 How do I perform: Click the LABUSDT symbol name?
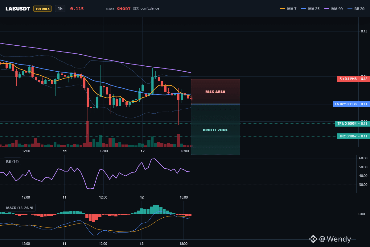pos(18,9)
